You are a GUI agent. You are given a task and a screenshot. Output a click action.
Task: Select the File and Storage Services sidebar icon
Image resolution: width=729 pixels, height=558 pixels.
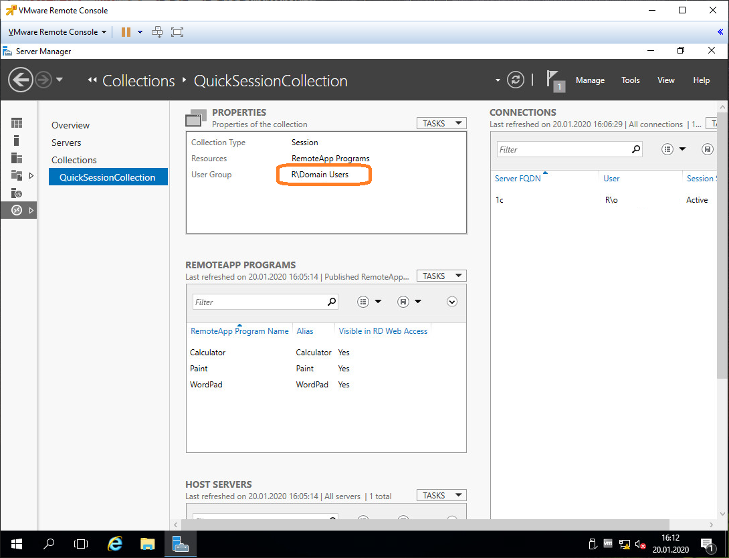(17, 175)
